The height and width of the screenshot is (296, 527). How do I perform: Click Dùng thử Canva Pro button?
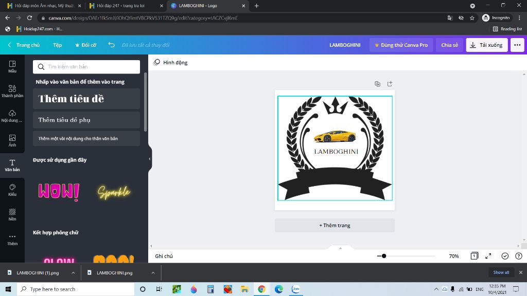coord(401,45)
